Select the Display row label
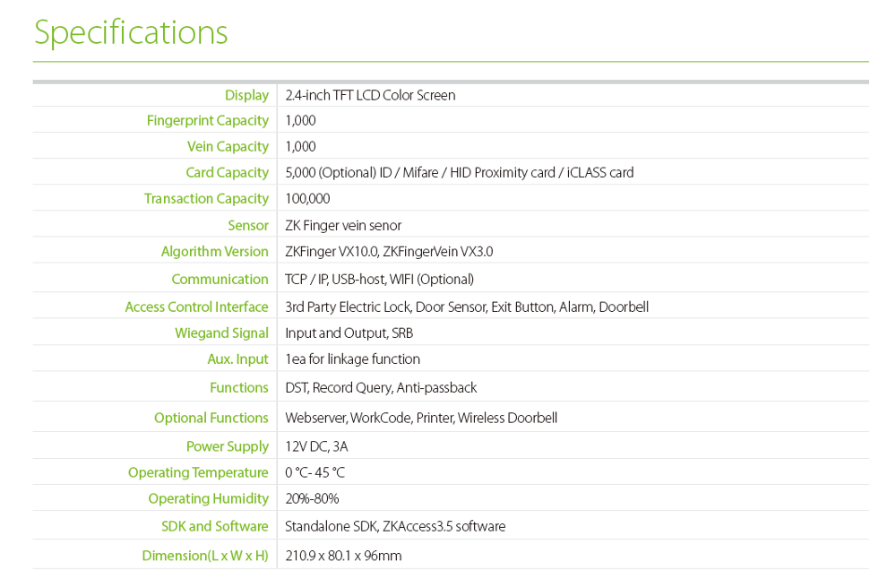896x579 pixels. (x=246, y=95)
